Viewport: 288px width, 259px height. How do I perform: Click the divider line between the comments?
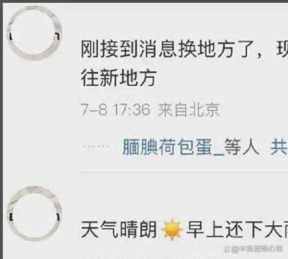(184, 173)
